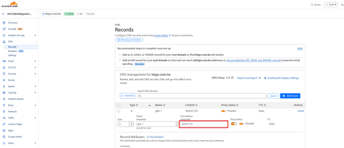The height and width of the screenshot is (148, 344).
Task: Go back using the account arrow icon
Action: click(3, 14)
